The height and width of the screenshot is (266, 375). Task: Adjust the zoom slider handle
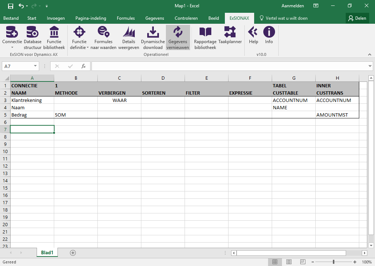pos(334,262)
